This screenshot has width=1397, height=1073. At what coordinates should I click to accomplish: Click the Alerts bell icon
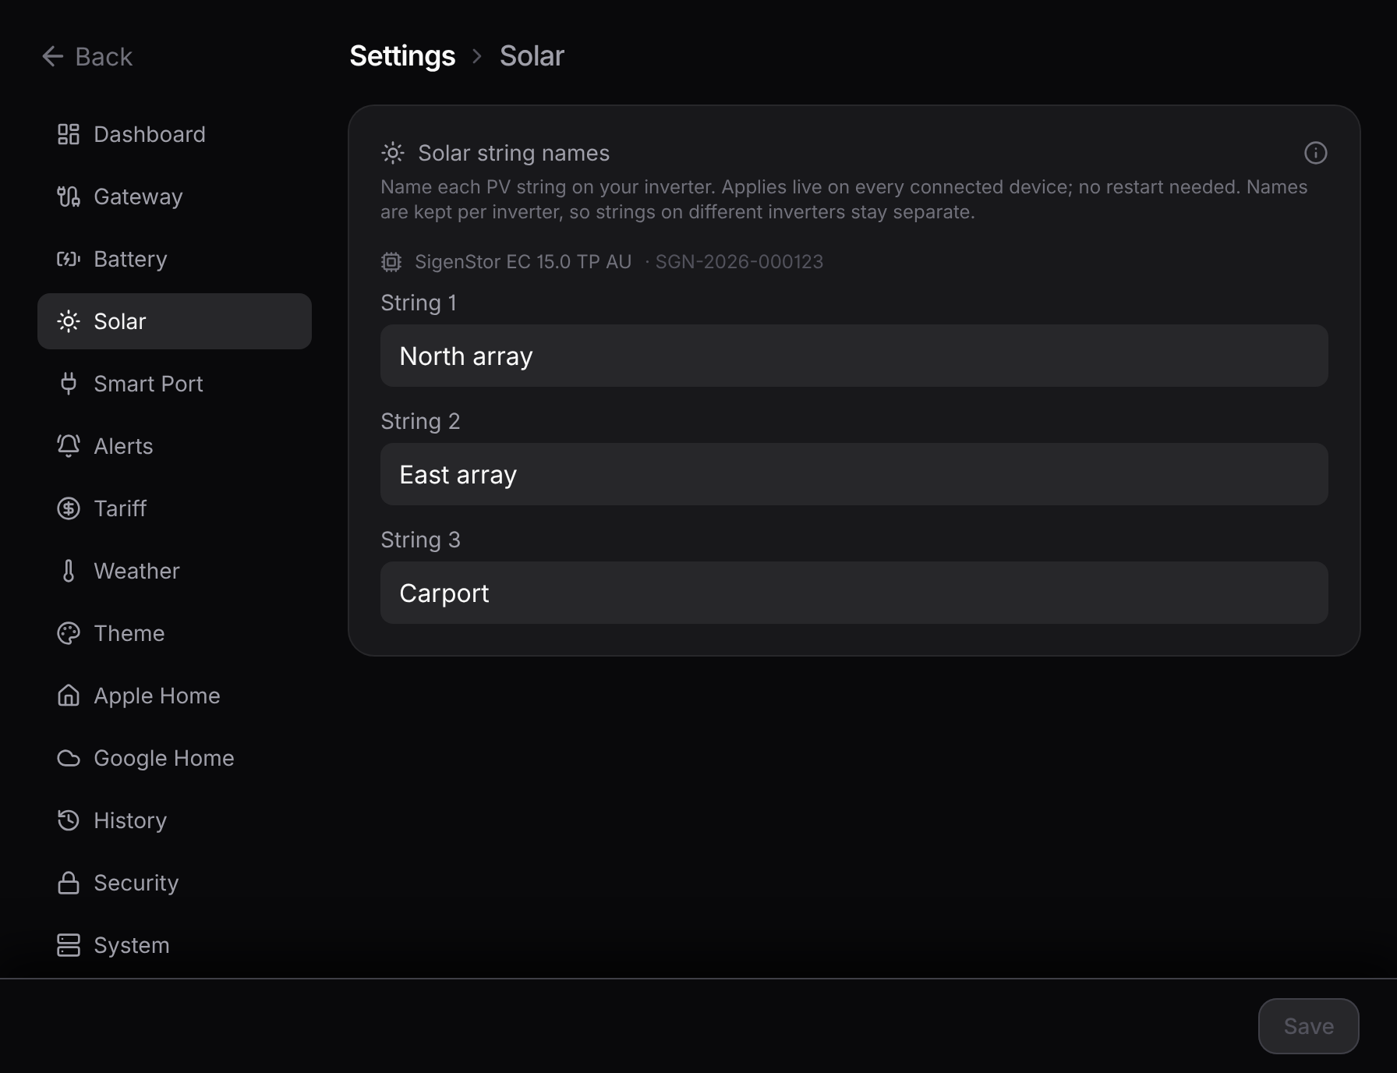point(69,446)
